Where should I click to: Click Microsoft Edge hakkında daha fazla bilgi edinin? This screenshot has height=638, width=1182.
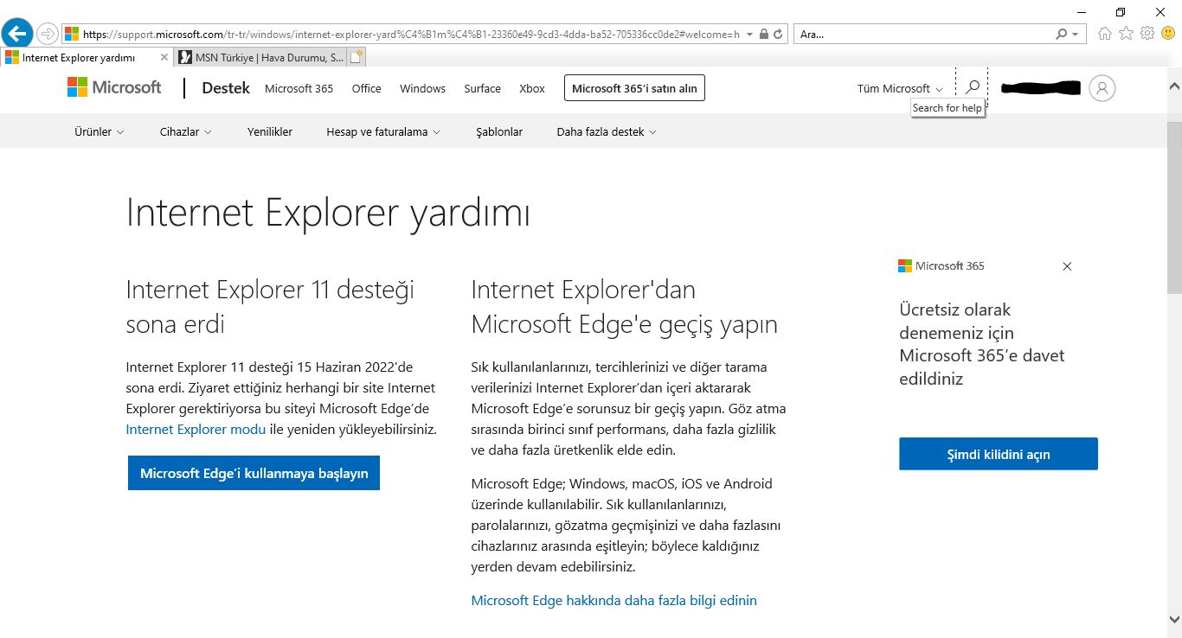(x=613, y=600)
